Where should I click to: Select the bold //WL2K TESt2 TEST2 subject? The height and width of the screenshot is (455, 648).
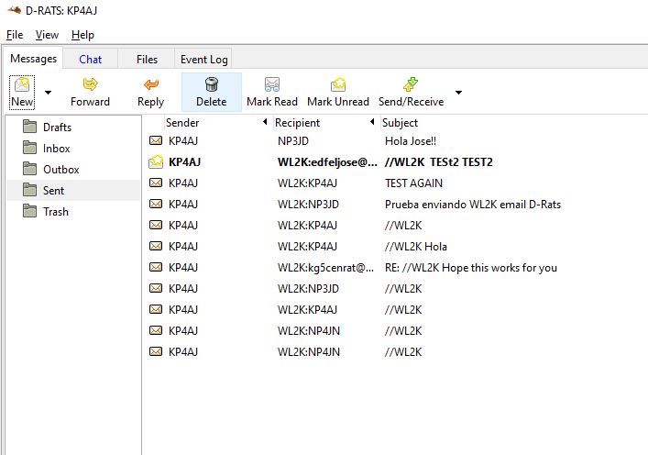point(438,162)
